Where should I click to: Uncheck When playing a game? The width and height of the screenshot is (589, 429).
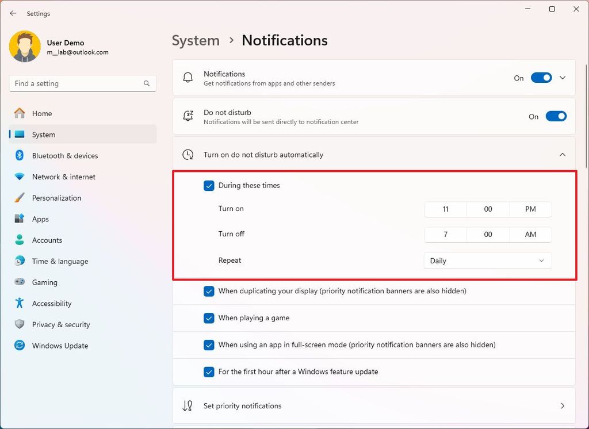point(209,317)
